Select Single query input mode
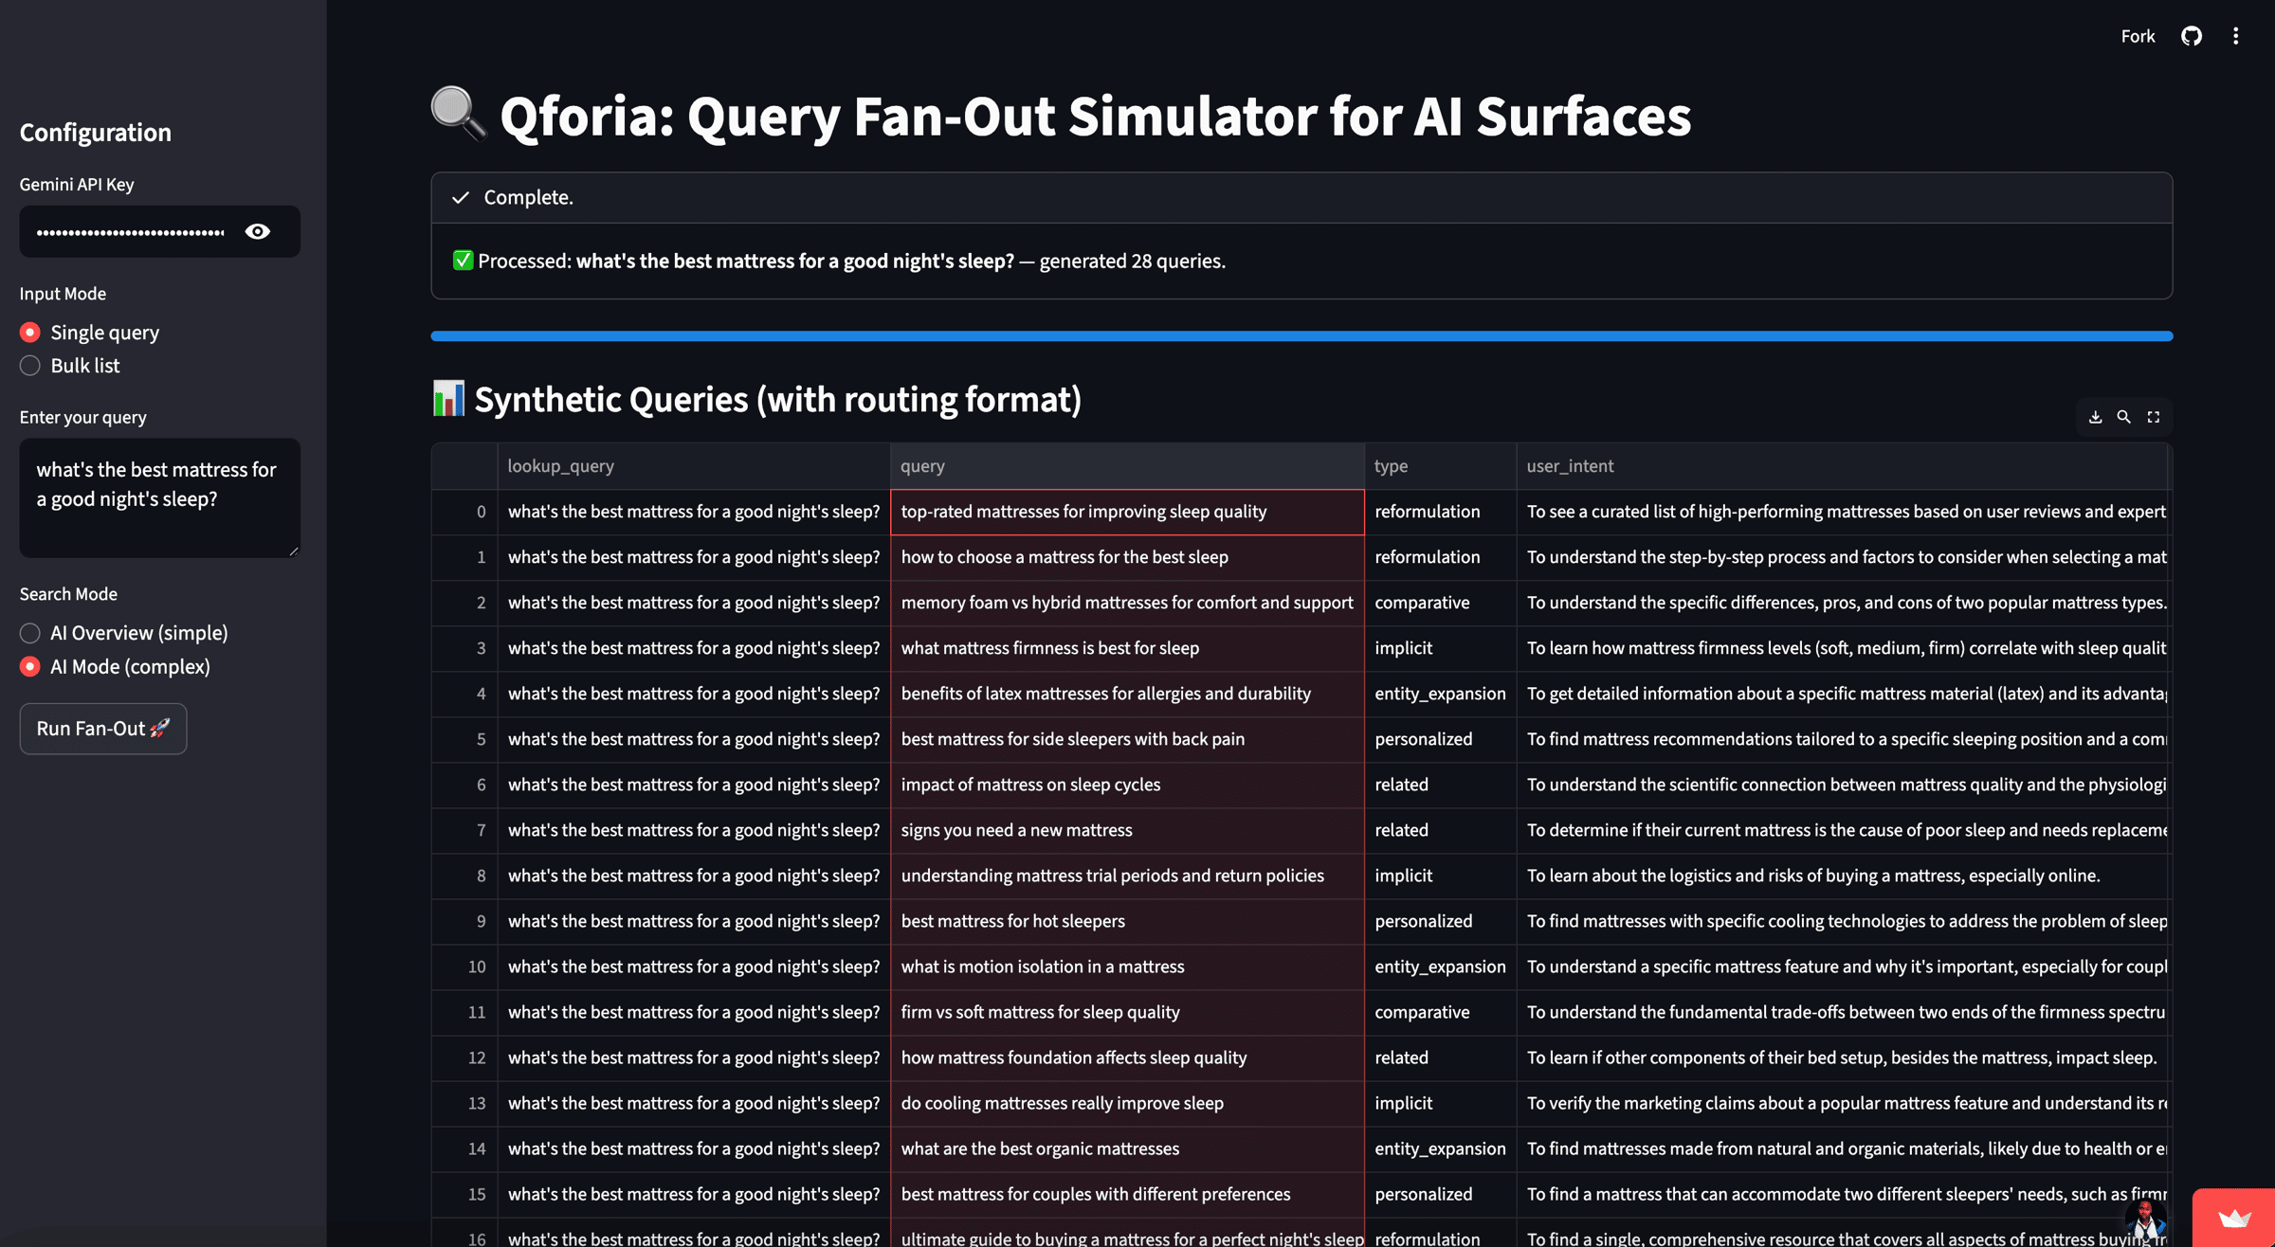Screen dimensions: 2275x1247 (x=30, y=333)
